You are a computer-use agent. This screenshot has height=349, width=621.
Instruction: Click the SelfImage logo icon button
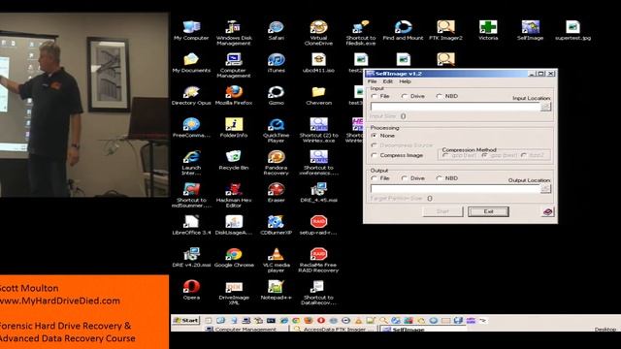(547, 211)
